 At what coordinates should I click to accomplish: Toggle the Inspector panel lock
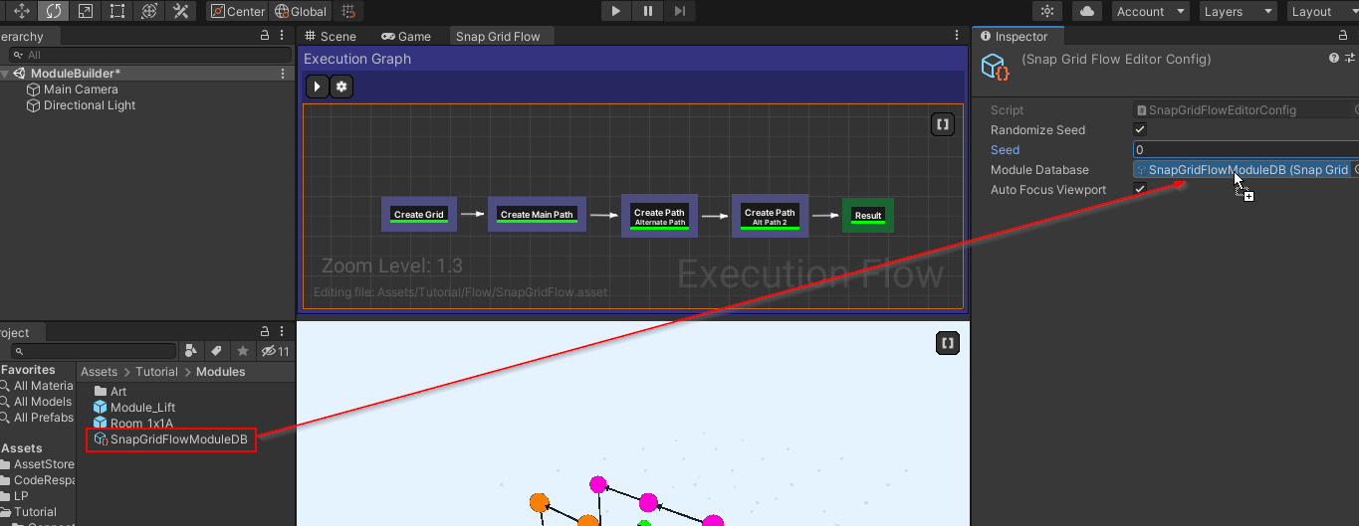click(x=1343, y=36)
